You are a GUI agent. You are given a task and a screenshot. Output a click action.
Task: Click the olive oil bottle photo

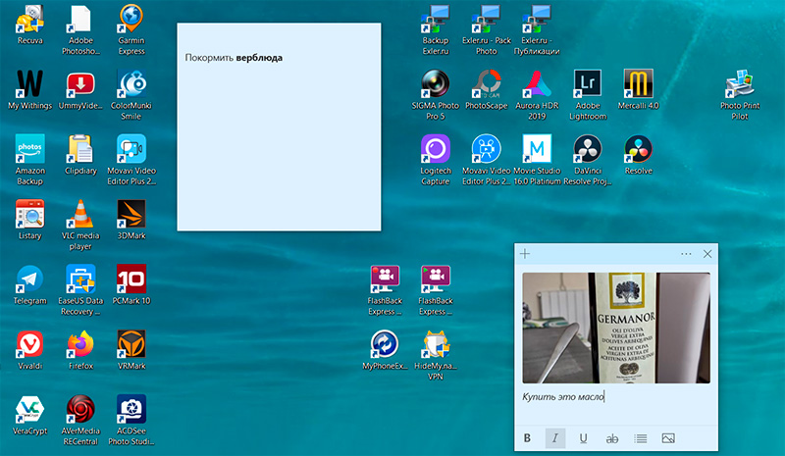(615, 327)
